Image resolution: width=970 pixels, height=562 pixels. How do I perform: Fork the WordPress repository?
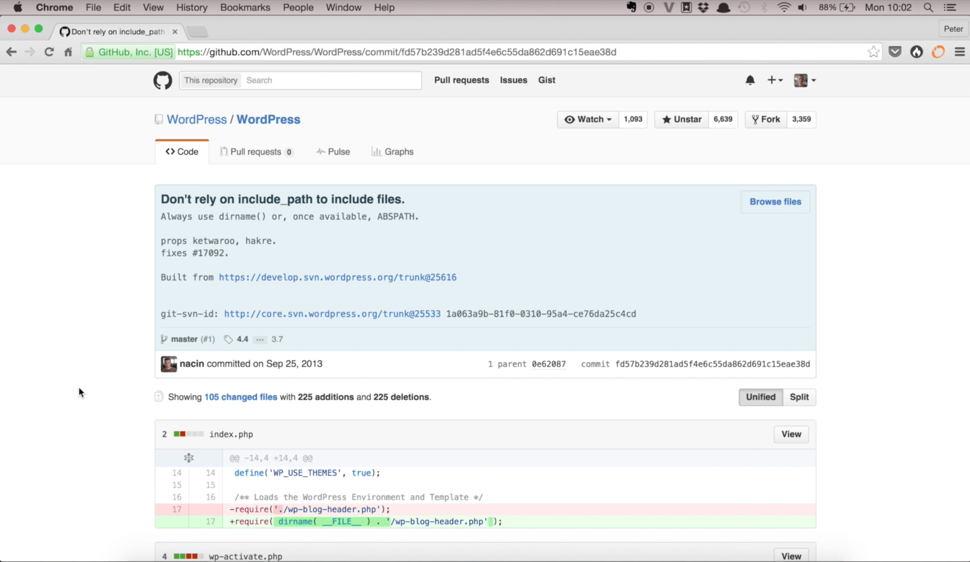coord(765,119)
